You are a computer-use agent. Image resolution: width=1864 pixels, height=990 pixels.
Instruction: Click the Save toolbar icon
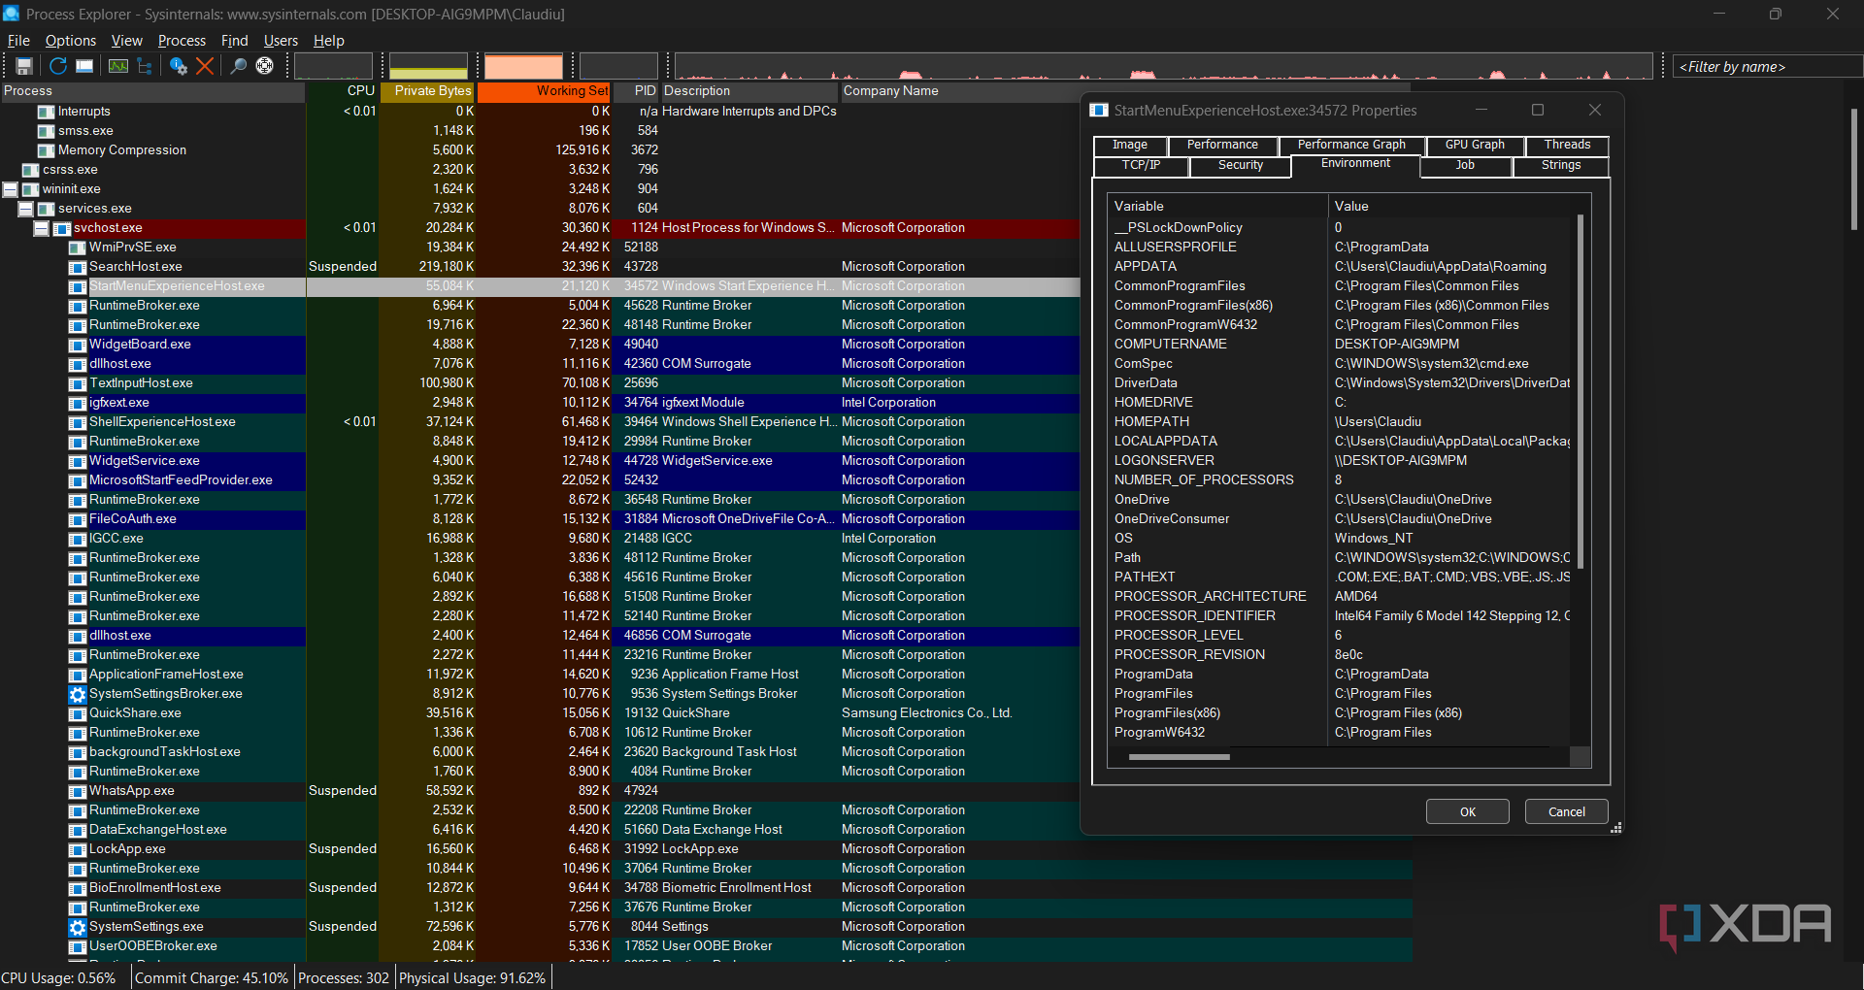(24, 66)
